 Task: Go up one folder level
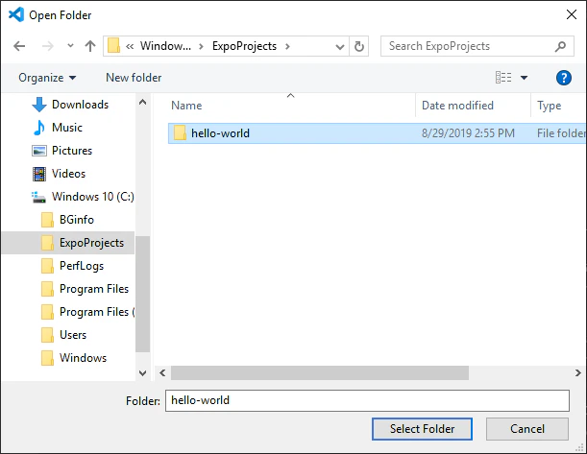[90, 46]
